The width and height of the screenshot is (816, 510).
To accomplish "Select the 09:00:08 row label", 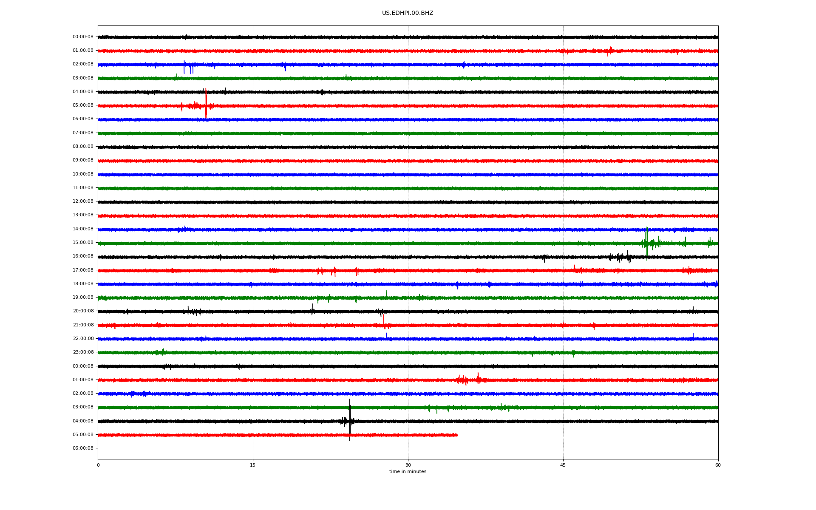I will [83, 160].
